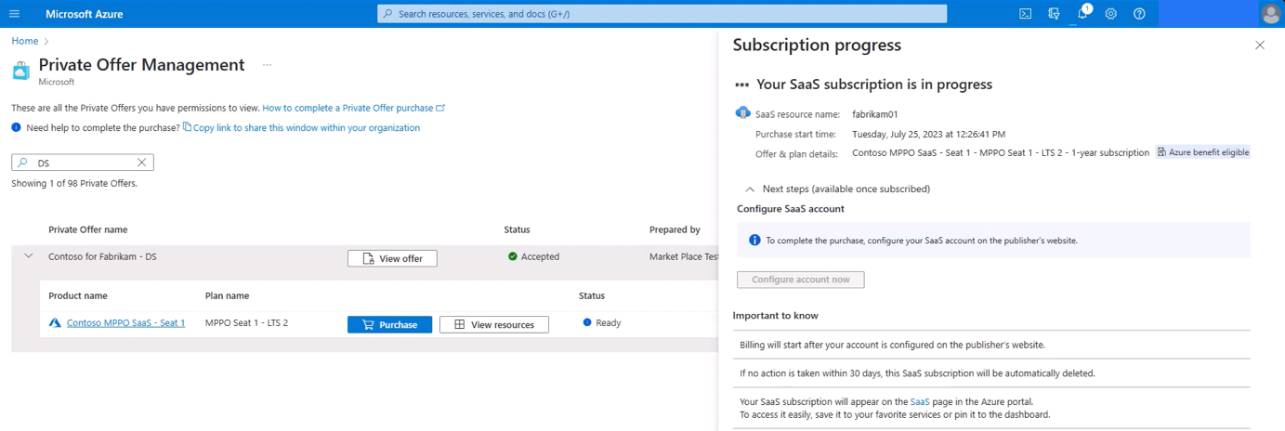Click the green Accepted status icon
The width and height of the screenshot is (1285, 431).
click(513, 256)
